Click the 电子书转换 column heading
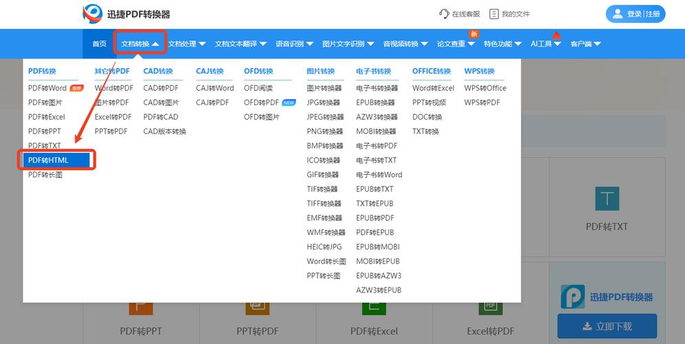The height and width of the screenshot is (344, 685). click(x=374, y=71)
